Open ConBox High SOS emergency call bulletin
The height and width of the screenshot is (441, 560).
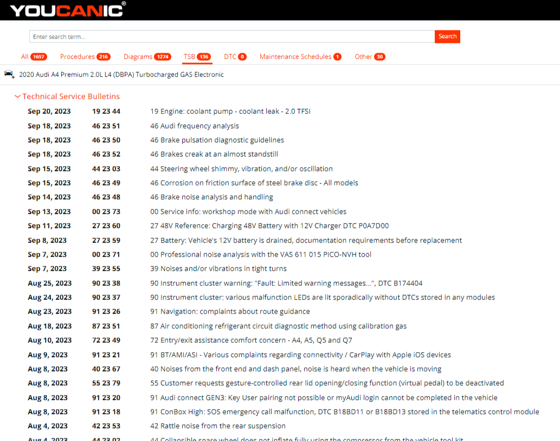(x=345, y=412)
